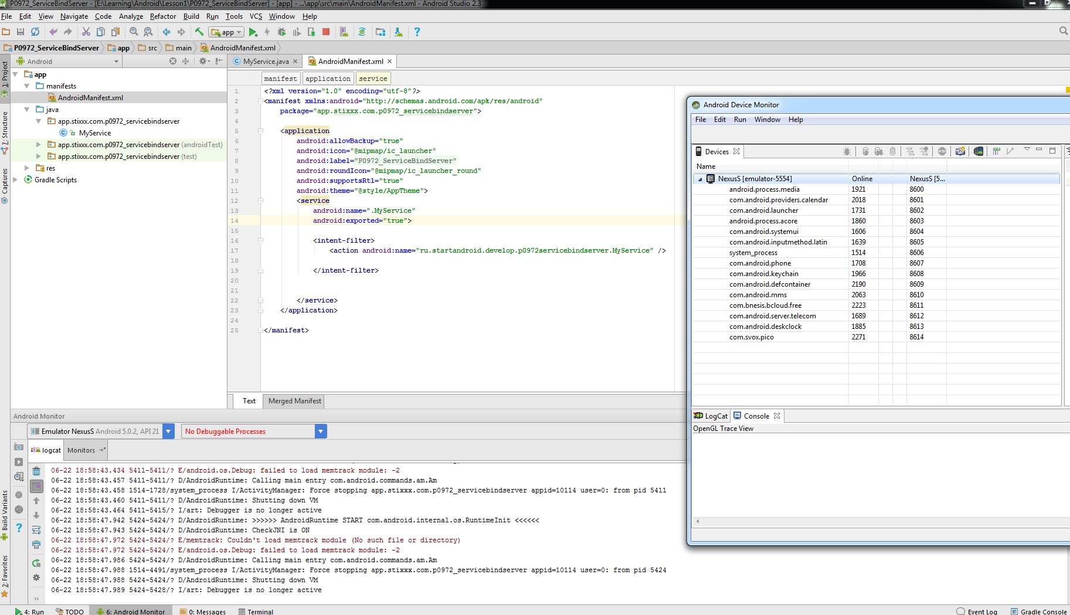
Task: Click the Paste clipboard icon in toolbar
Action: tap(116, 32)
